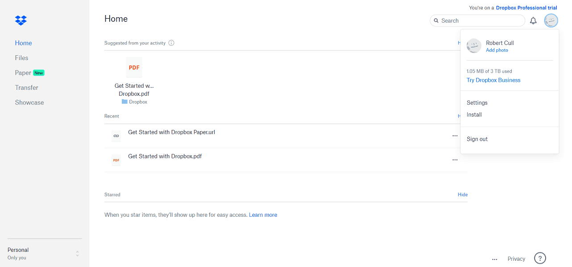Open Transfer in the sidebar
Image resolution: width=572 pixels, height=267 pixels.
[x=26, y=88]
